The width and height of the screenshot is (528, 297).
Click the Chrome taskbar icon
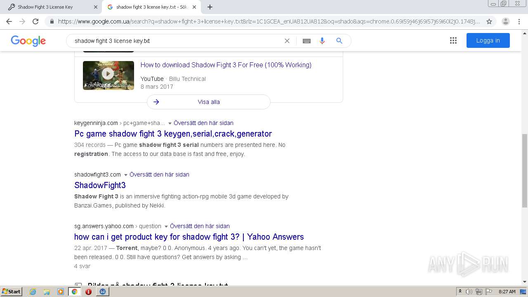pyautogui.click(x=74, y=292)
